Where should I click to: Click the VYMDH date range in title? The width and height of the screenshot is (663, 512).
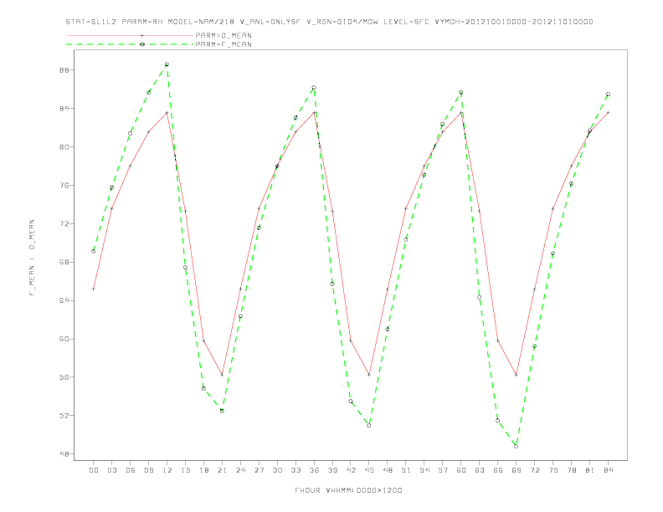click(x=514, y=22)
